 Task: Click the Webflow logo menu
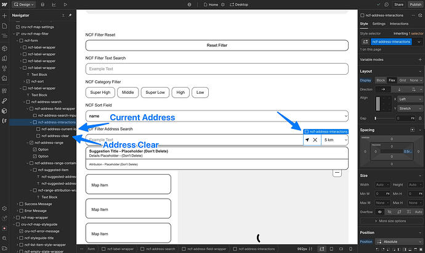4,4
